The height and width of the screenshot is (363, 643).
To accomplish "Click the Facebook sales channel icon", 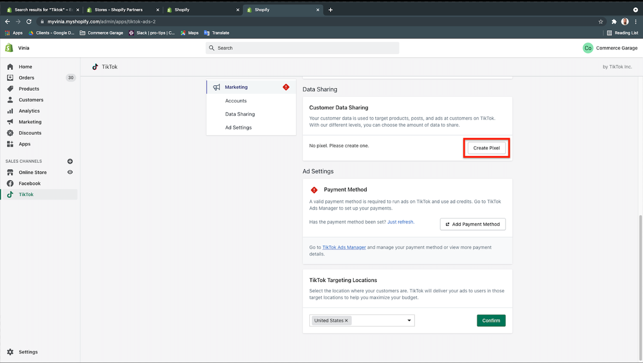I will [10, 184].
